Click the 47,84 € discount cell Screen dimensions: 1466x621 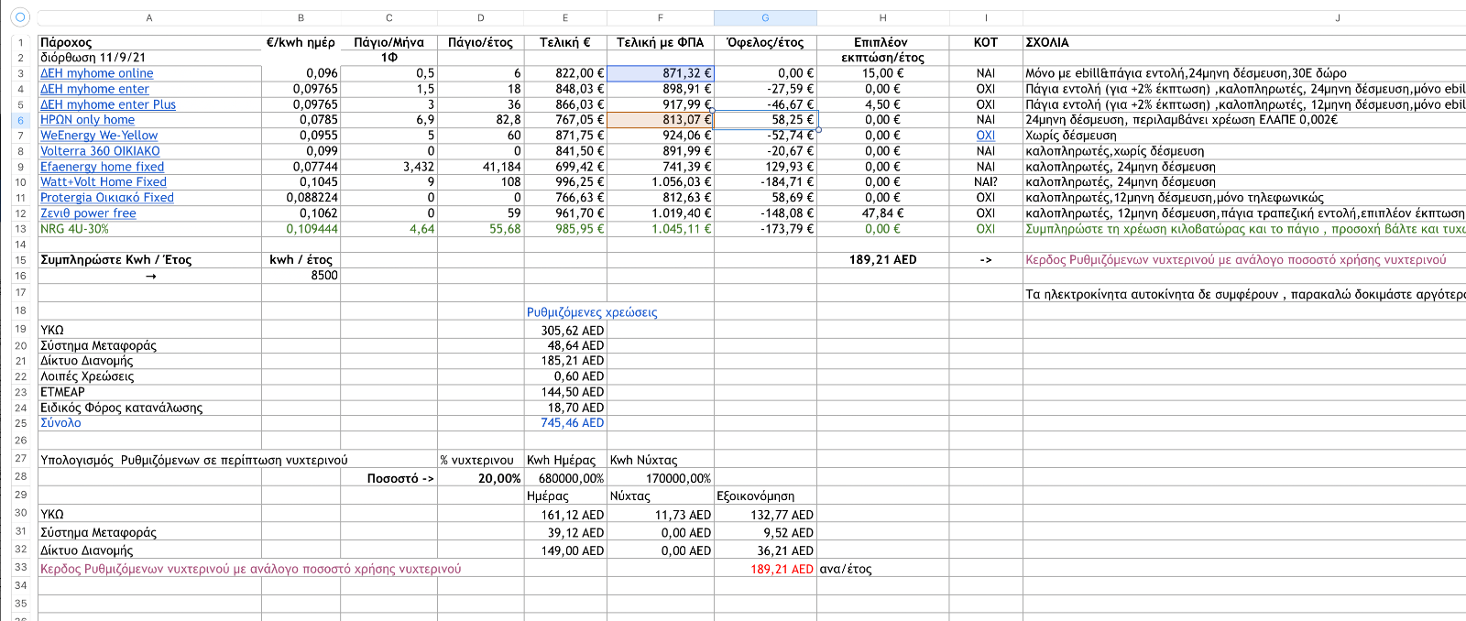882,213
